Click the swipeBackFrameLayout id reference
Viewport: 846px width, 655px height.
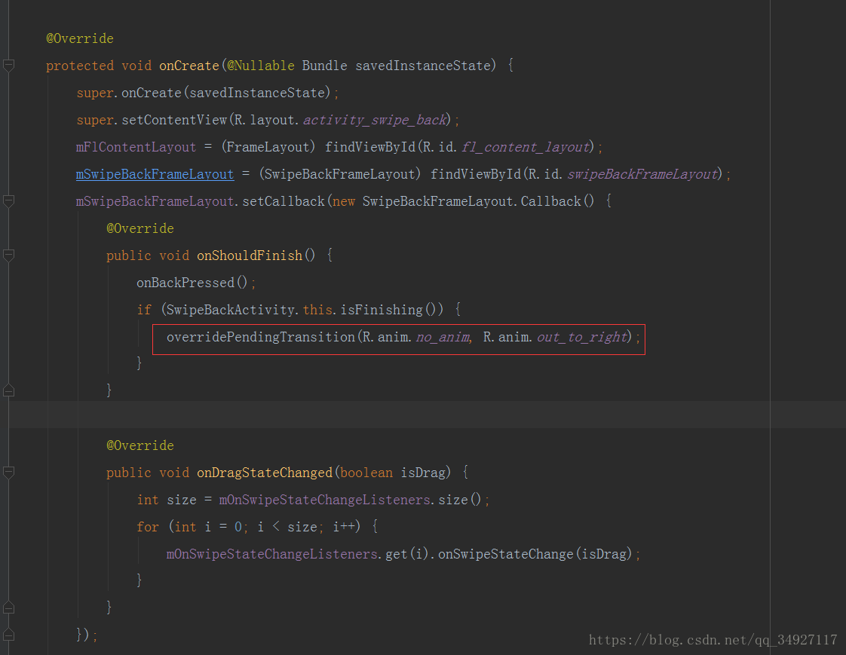tap(642, 174)
